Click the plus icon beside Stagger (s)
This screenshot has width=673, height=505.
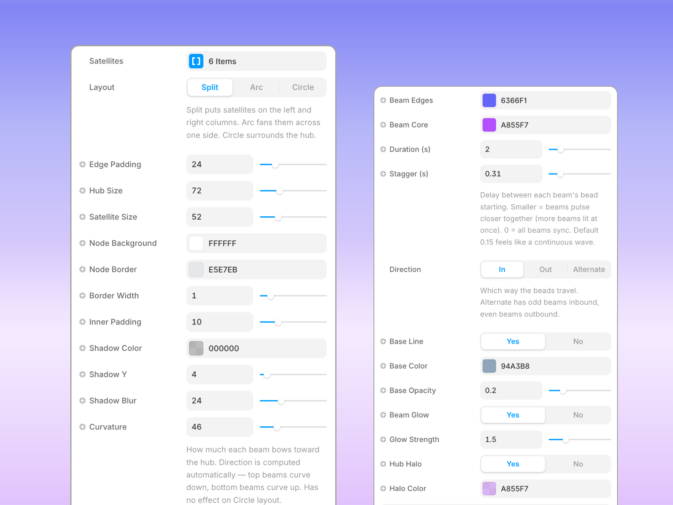(x=383, y=174)
